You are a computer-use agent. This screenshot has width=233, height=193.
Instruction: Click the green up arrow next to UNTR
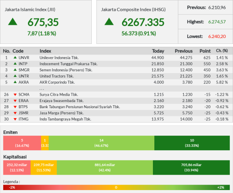point(15,76)
